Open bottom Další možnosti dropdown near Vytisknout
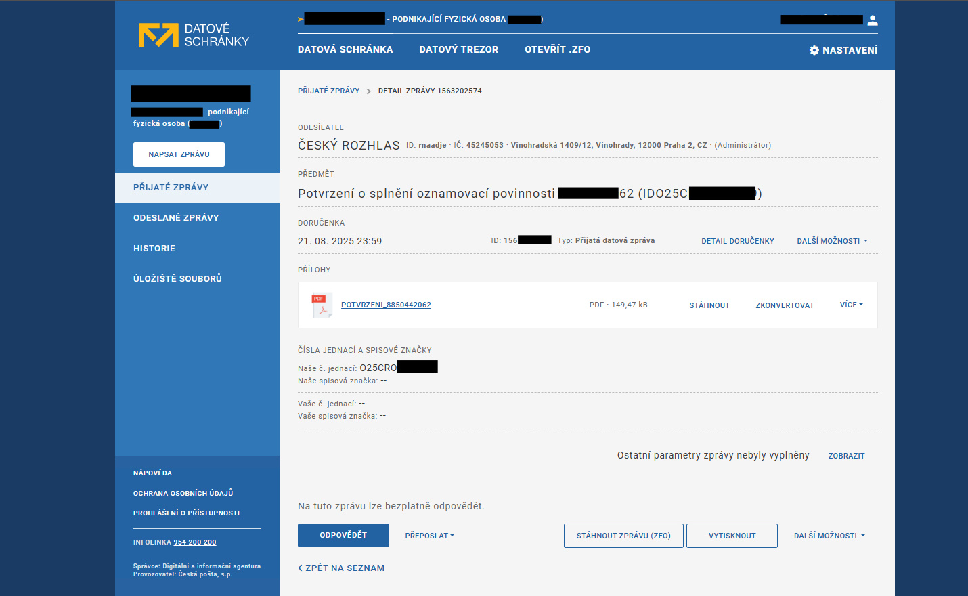Image resolution: width=968 pixels, height=596 pixels. [829, 536]
